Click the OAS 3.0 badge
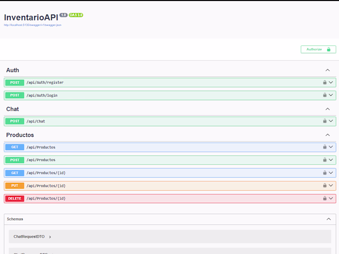 (x=76, y=15)
